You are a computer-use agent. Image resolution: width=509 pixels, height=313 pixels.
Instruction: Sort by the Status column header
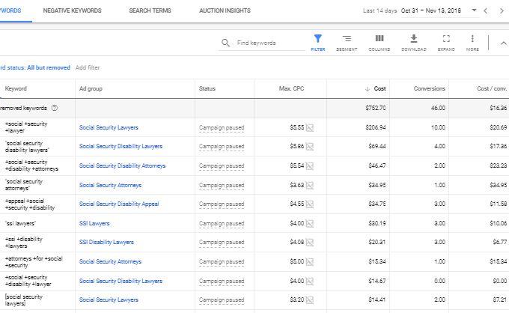207,88
